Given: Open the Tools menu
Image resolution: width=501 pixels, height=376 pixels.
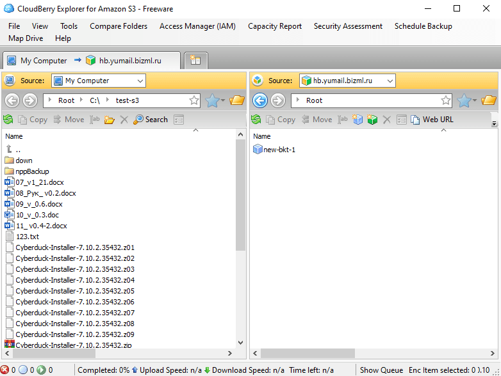Looking at the screenshot, I should [69, 26].
